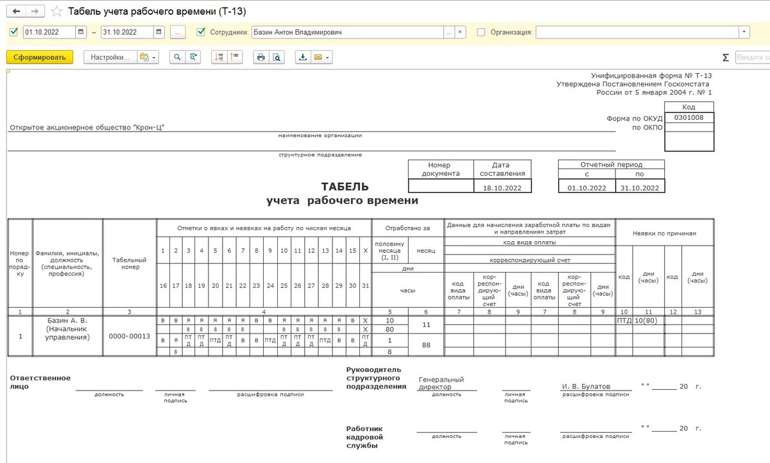Select the personnel number 0000-00013
The height and width of the screenshot is (463, 770).
click(x=129, y=336)
